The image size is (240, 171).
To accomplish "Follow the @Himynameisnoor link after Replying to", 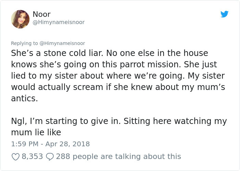I will click(x=62, y=43).
